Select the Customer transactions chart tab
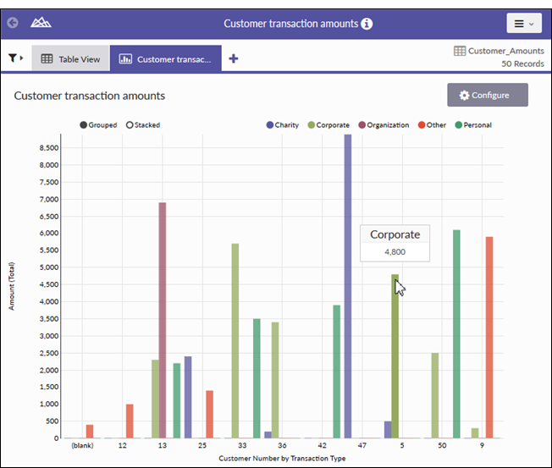This screenshot has width=552, height=468. pos(174,59)
